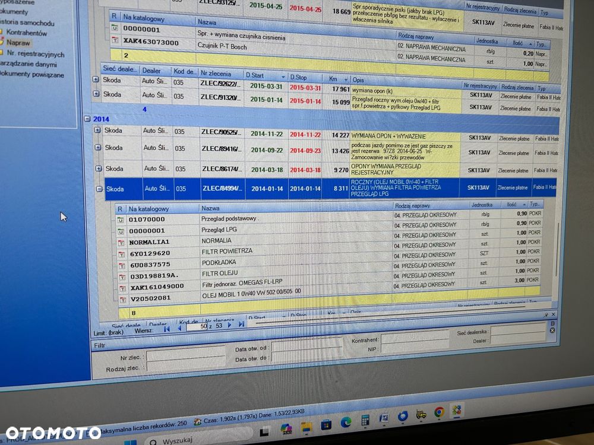Expand order ZLEC/92622 row details
The height and width of the screenshot is (445, 594).
(x=96, y=80)
